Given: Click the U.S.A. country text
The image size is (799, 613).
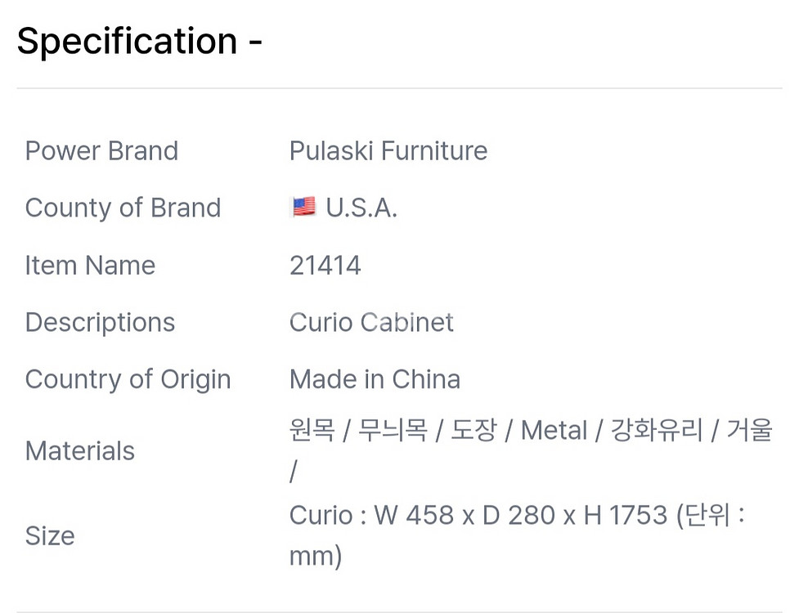Looking at the screenshot, I should click(x=361, y=208).
